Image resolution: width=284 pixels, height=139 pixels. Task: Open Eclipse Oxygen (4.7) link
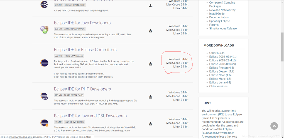coord(222,71)
